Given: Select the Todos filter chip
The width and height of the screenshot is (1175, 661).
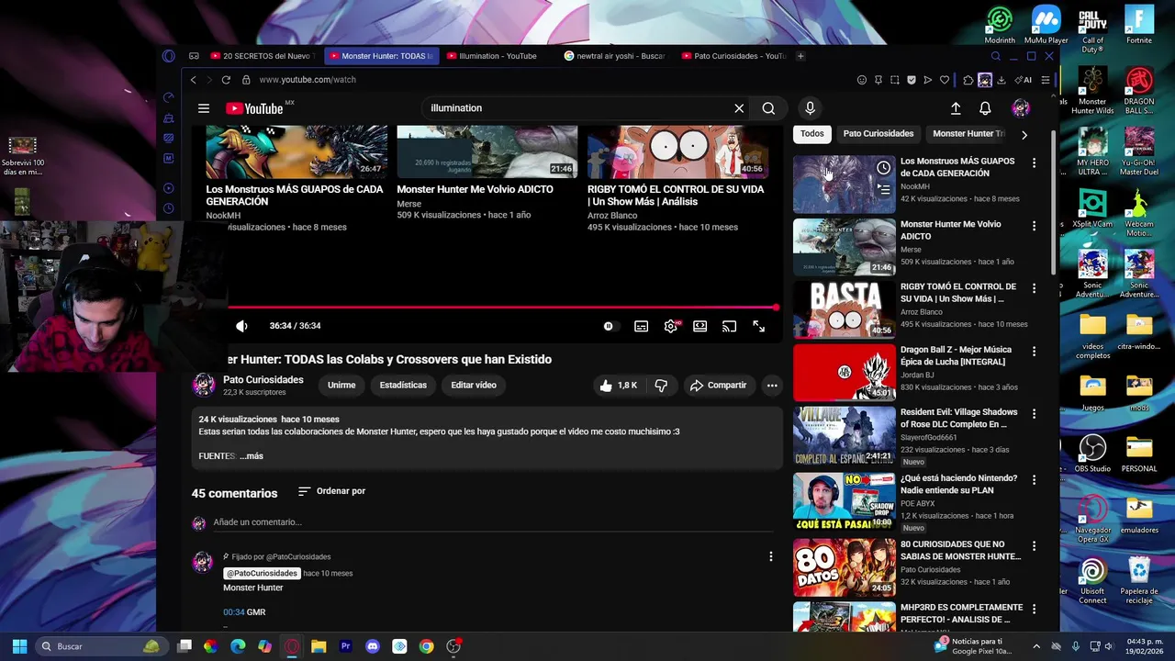Looking at the screenshot, I should [x=812, y=134].
